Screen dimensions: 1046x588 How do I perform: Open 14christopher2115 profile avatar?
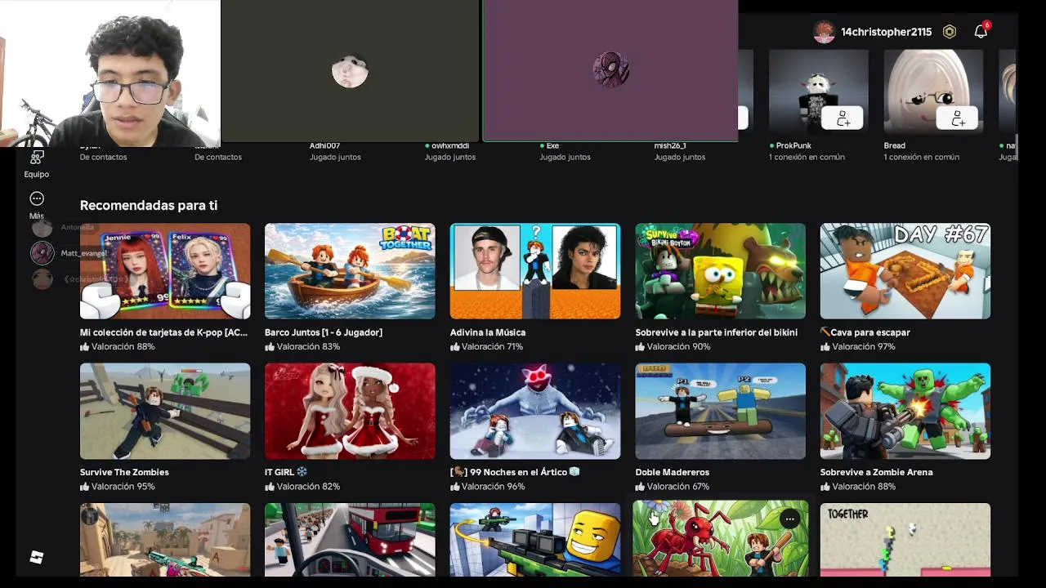coord(824,32)
